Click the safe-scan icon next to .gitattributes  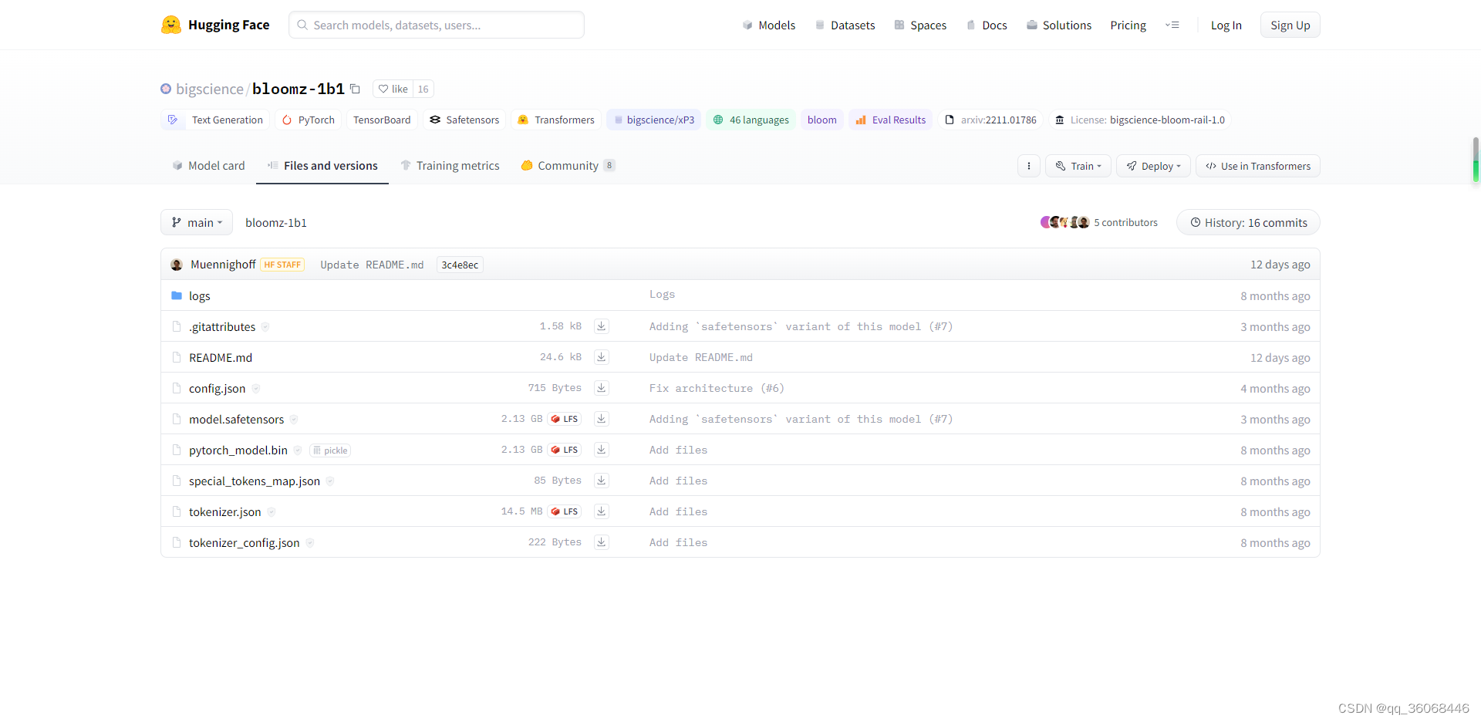(x=265, y=327)
